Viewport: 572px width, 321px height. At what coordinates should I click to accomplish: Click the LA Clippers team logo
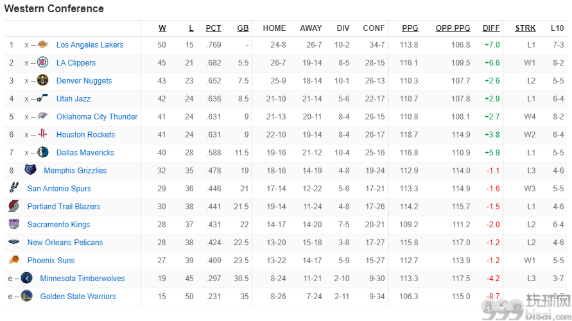click(42, 62)
